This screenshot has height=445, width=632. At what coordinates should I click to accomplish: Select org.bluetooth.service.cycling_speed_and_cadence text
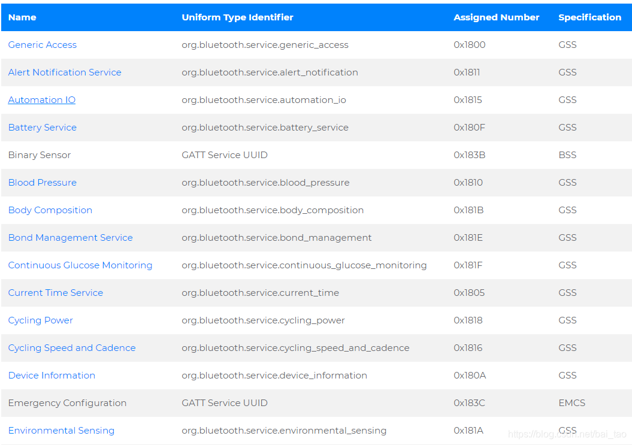[x=295, y=348]
